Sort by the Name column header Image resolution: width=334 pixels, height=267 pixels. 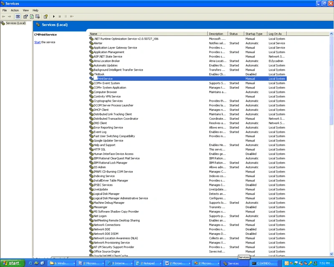coord(148,34)
